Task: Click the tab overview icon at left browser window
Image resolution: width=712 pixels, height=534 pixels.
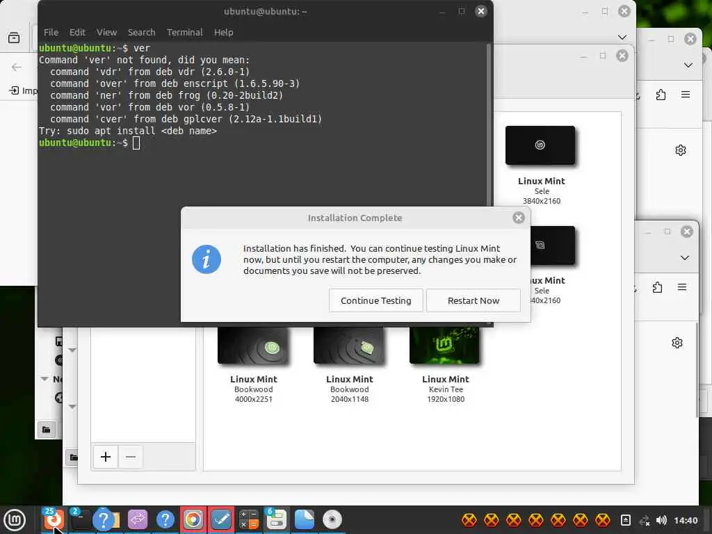Action: pyautogui.click(x=14, y=38)
